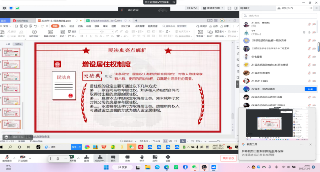The height and width of the screenshot is (172, 320).
Task: Click the chat bubble icon in meeting toolbar
Action: click(x=113, y=158)
